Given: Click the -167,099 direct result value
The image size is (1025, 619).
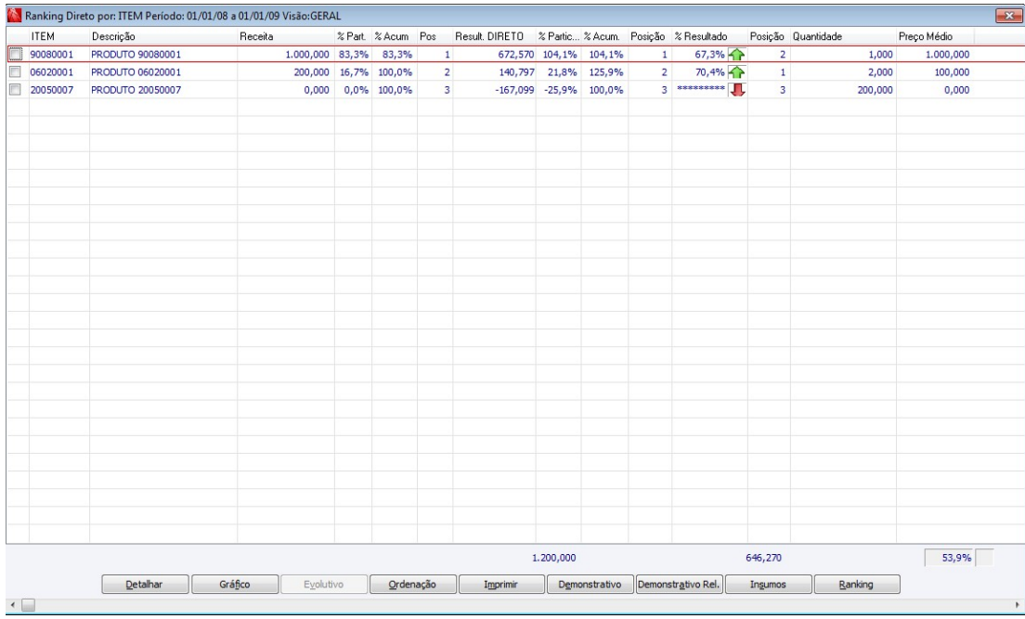Looking at the screenshot, I should point(514,89).
